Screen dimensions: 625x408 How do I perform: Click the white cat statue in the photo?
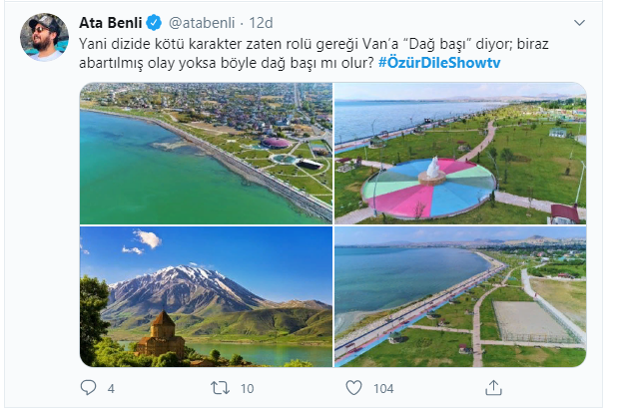pyautogui.click(x=433, y=168)
